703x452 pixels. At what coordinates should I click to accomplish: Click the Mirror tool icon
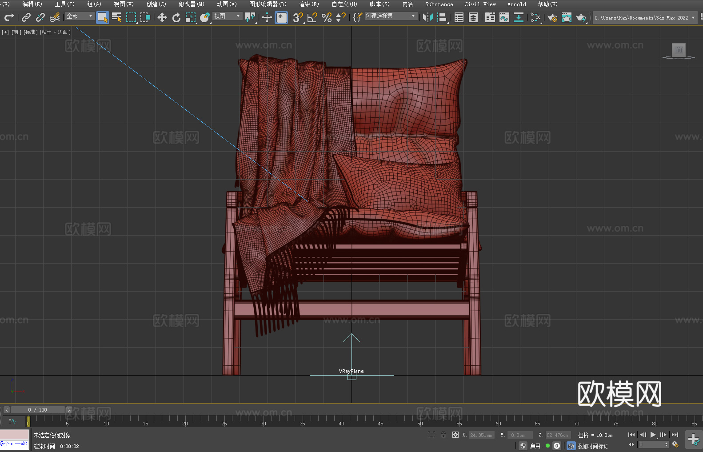point(428,17)
